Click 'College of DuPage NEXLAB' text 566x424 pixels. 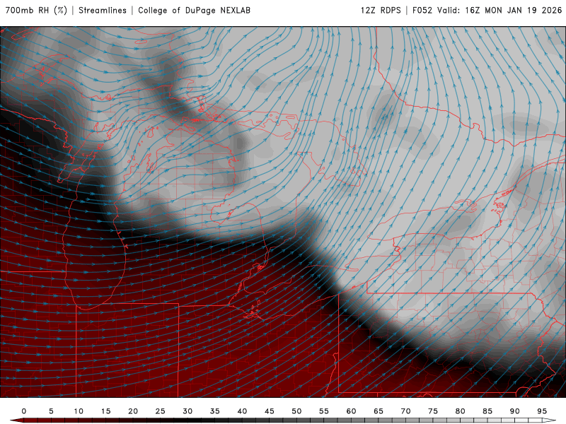tap(194, 10)
